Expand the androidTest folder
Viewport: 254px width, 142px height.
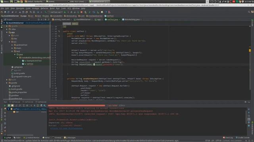pyautogui.click(x=12, y=45)
